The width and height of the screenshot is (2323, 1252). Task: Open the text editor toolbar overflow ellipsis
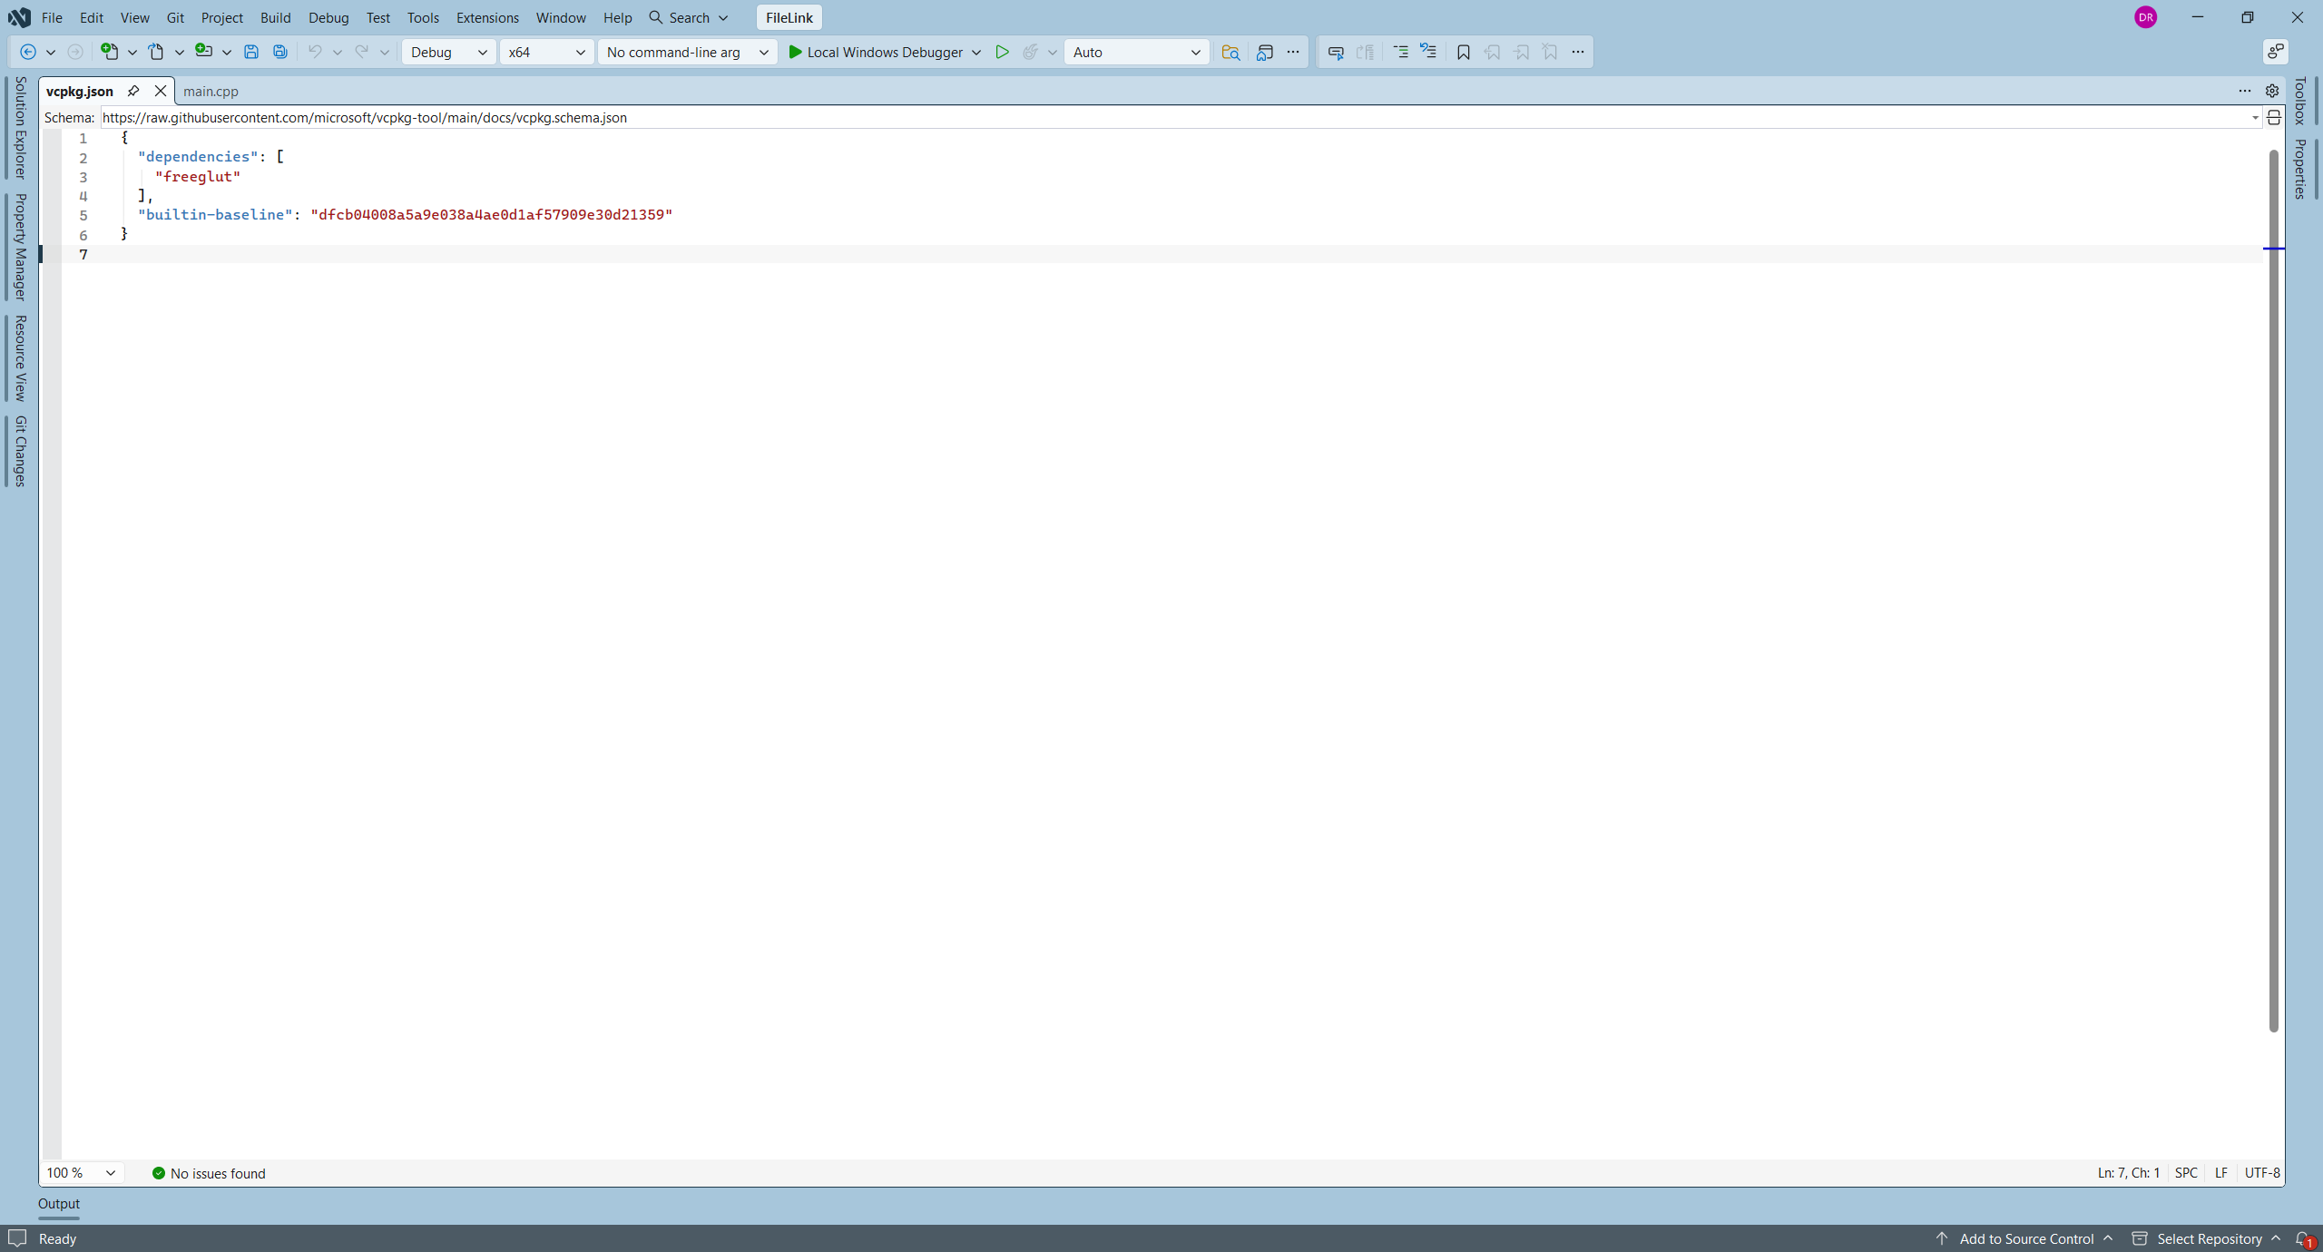1578,53
